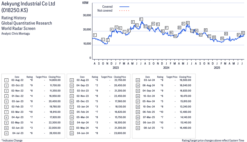Click the 04-Jul-23 date cell
Screen dimensions: 247x142
click(x=18, y=133)
